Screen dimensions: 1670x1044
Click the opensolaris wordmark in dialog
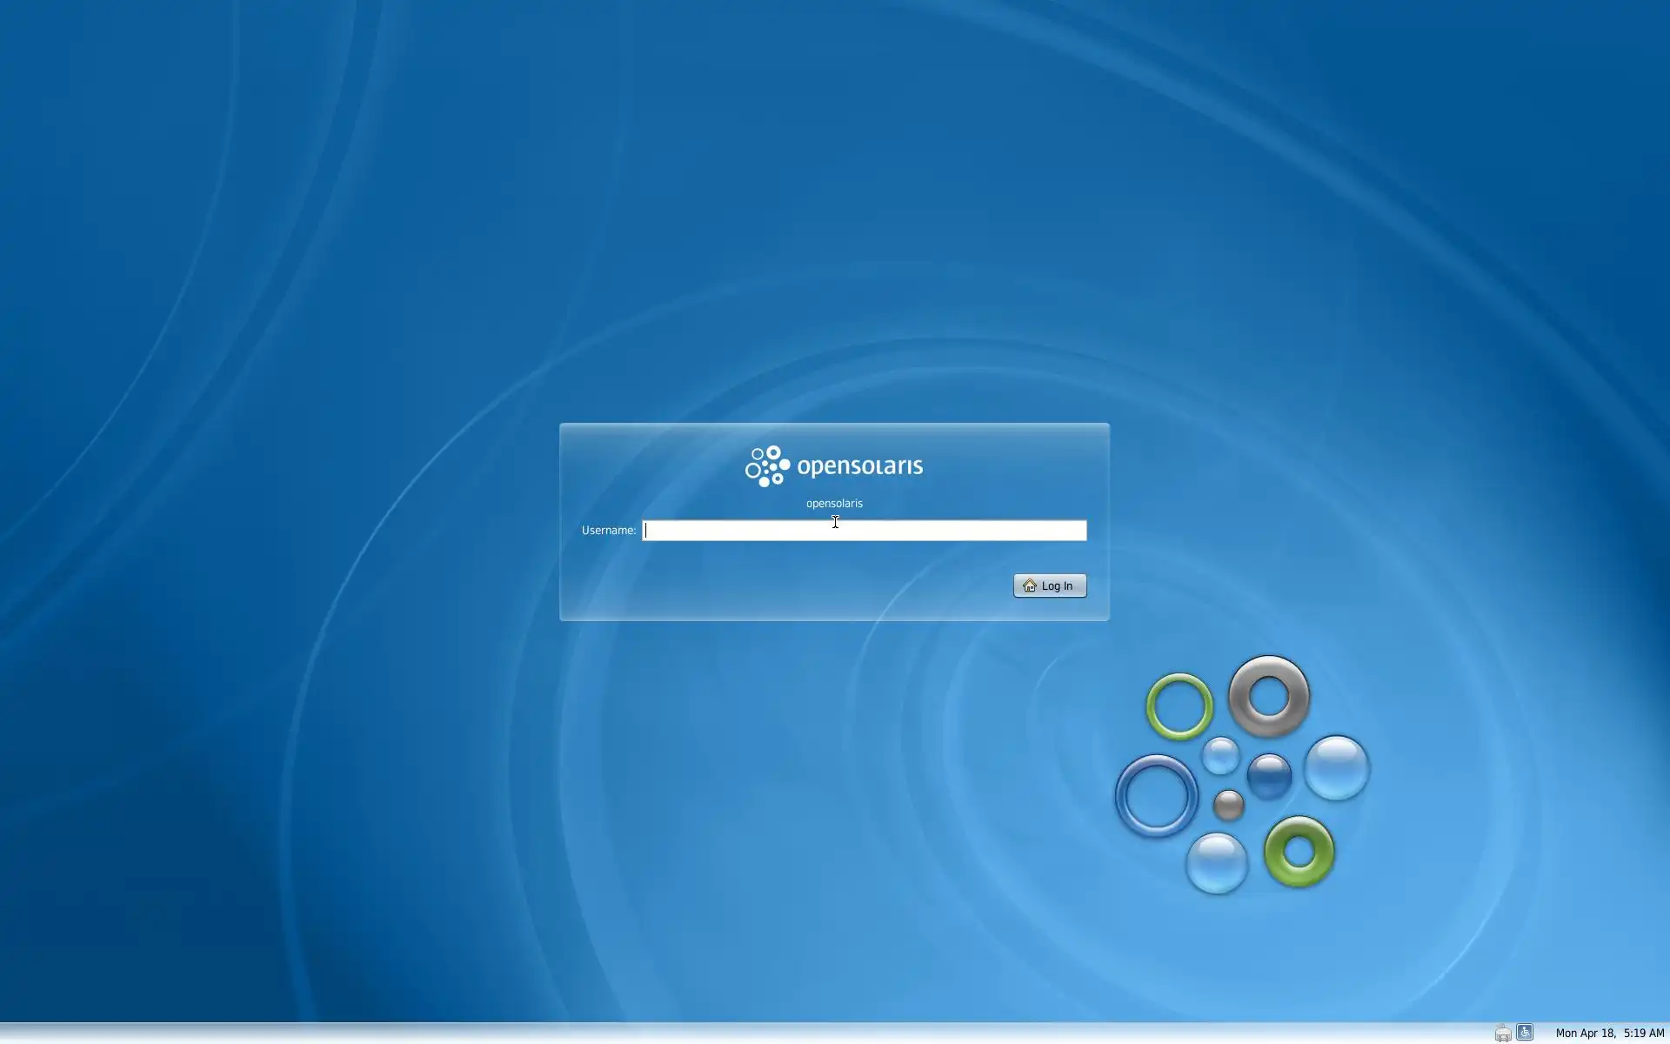pyautogui.click(x=859, y=466)
